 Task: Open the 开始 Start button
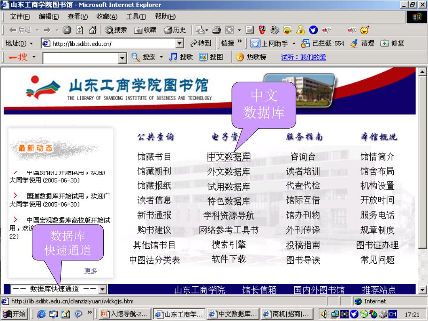[14, 314]
